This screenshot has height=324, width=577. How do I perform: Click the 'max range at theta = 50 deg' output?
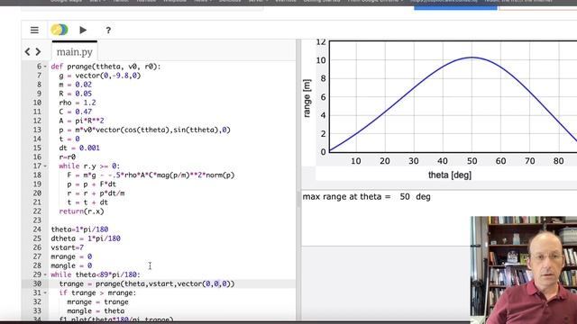coord(367,197)
